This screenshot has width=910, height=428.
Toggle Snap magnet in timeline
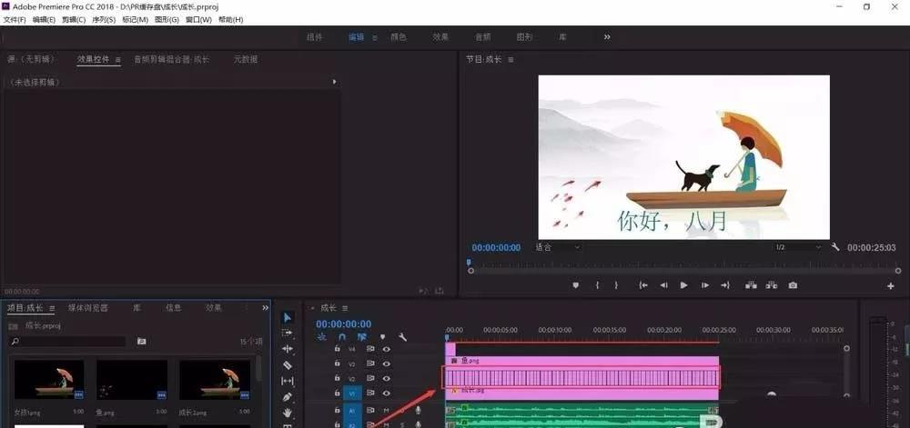point(342,337)
